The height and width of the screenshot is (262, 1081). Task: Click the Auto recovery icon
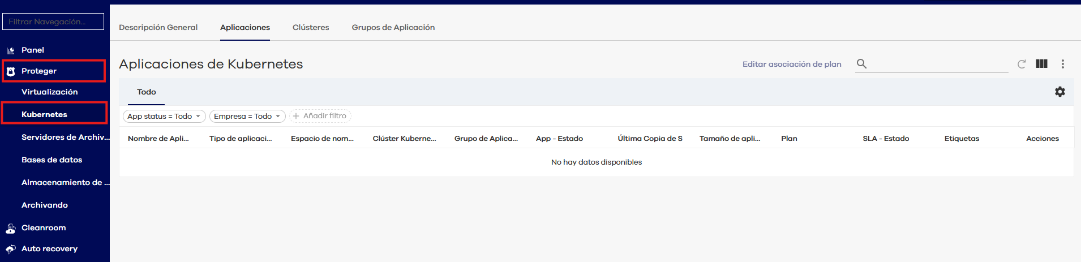(11, 249)
